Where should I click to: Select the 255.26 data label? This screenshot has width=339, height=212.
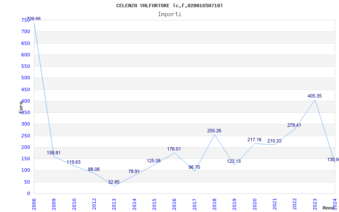click(214, 131)
